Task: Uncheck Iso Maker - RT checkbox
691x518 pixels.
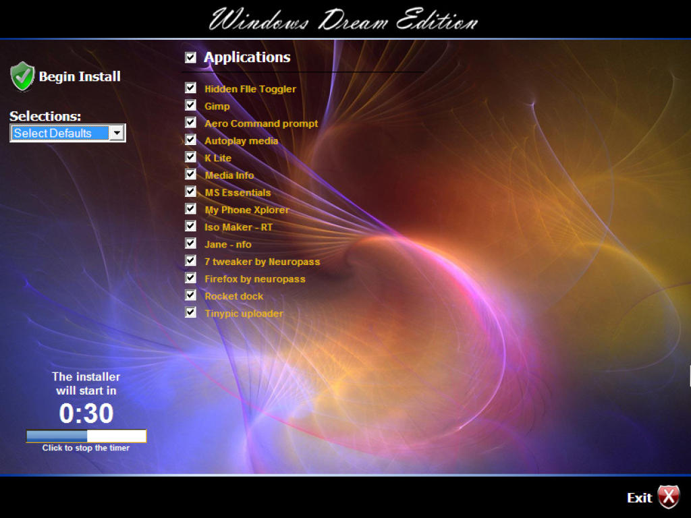Action: 190,226
